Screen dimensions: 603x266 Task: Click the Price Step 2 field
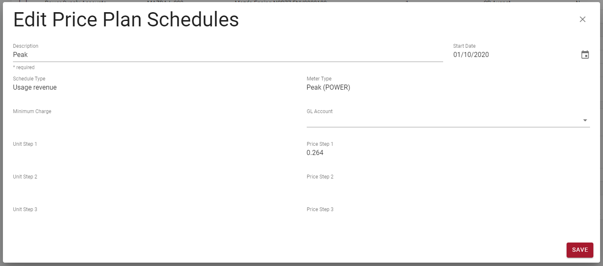(x=377, y=186)
